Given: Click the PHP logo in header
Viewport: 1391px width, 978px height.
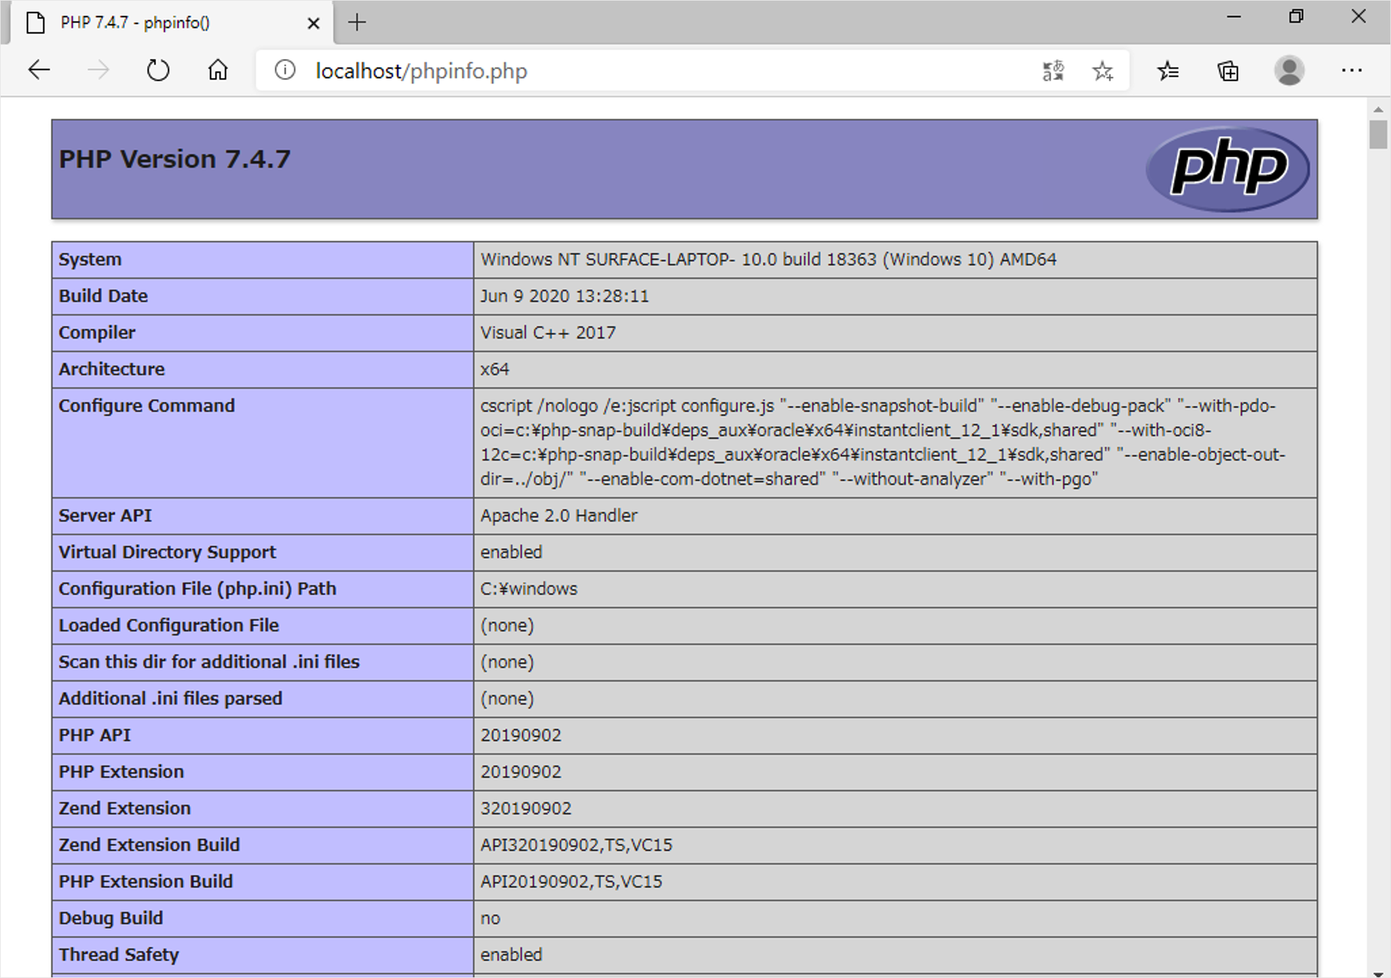Looking at the screenshot, I should coord(1228,168).
